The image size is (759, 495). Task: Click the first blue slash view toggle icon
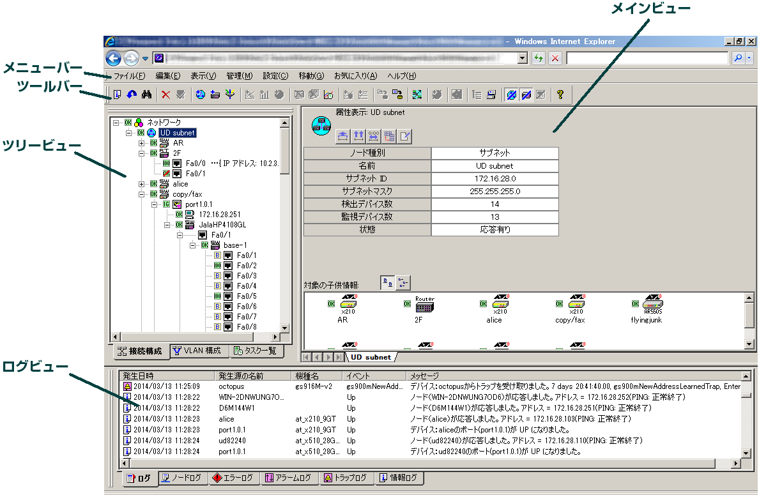(511, 95)
